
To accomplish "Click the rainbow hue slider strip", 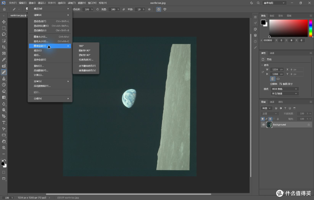I will [311, 28].
